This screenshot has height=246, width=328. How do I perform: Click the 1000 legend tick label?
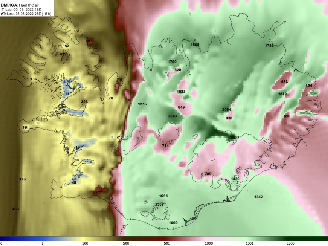click(x=209, y=243)
